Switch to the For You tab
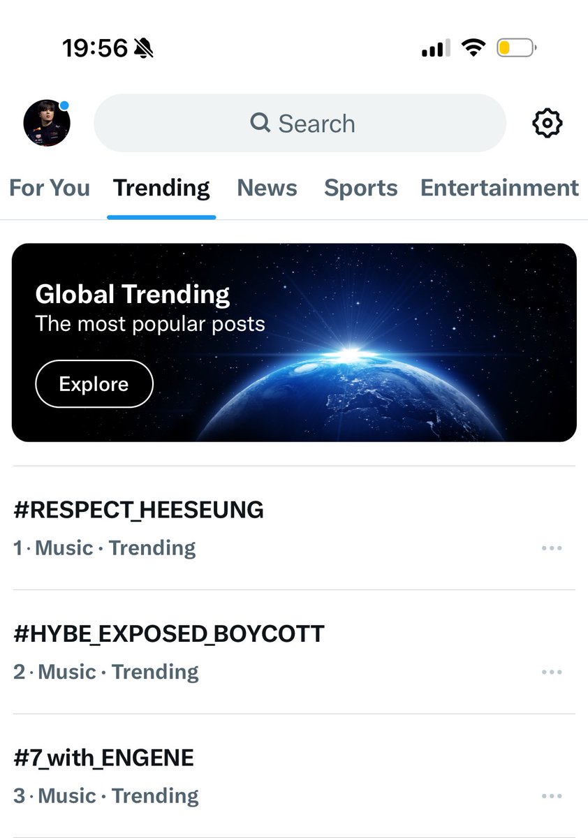 click(x=50, y=188)
